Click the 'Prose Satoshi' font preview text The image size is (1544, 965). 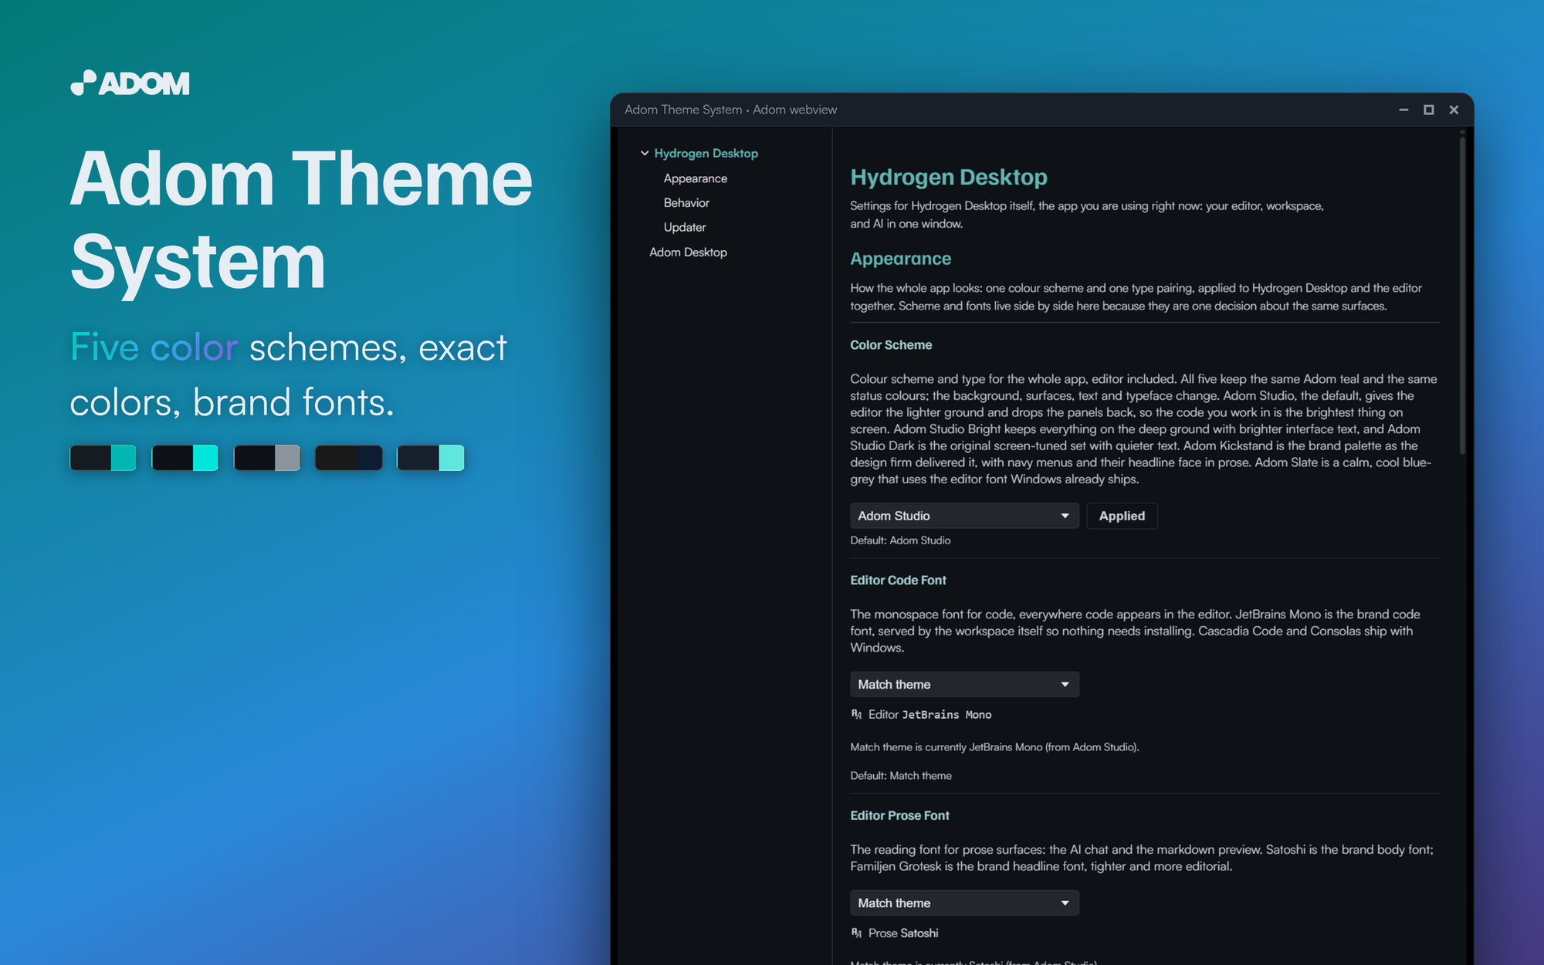coord(903,933)
